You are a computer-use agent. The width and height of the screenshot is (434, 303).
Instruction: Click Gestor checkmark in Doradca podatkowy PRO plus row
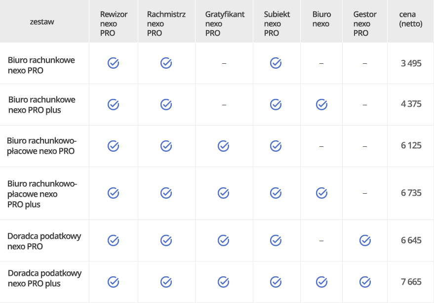point(365,282)
